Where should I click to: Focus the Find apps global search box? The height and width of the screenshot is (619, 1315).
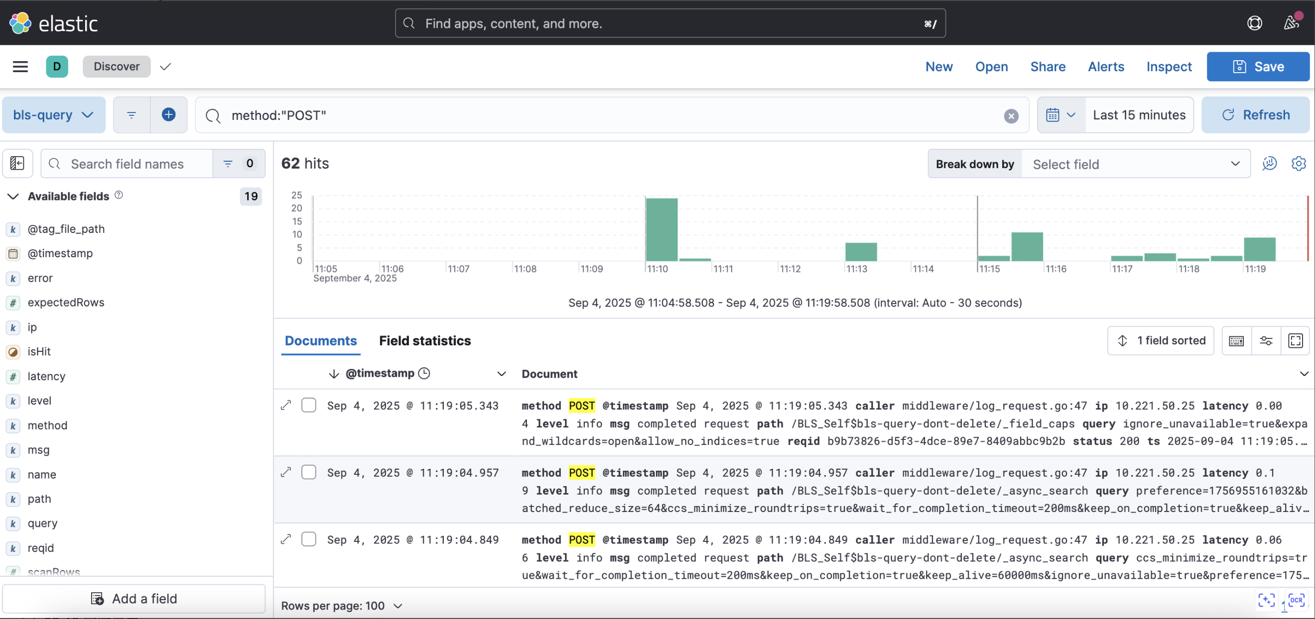point(670,23)
